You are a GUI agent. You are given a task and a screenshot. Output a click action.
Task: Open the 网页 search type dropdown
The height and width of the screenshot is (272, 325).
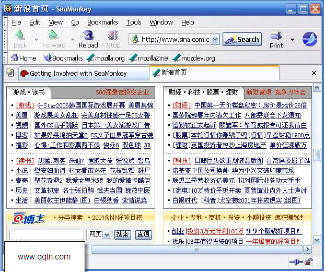pos(107,235)
